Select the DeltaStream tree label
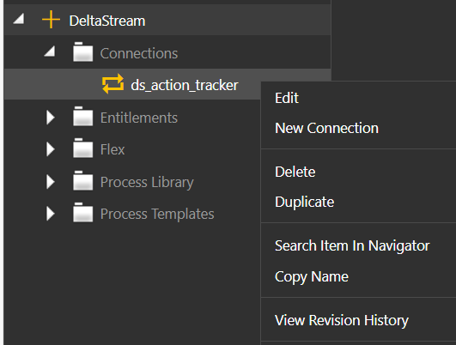Image resolution: width=456 pixels, height=345 pixels. click(107, 21)
